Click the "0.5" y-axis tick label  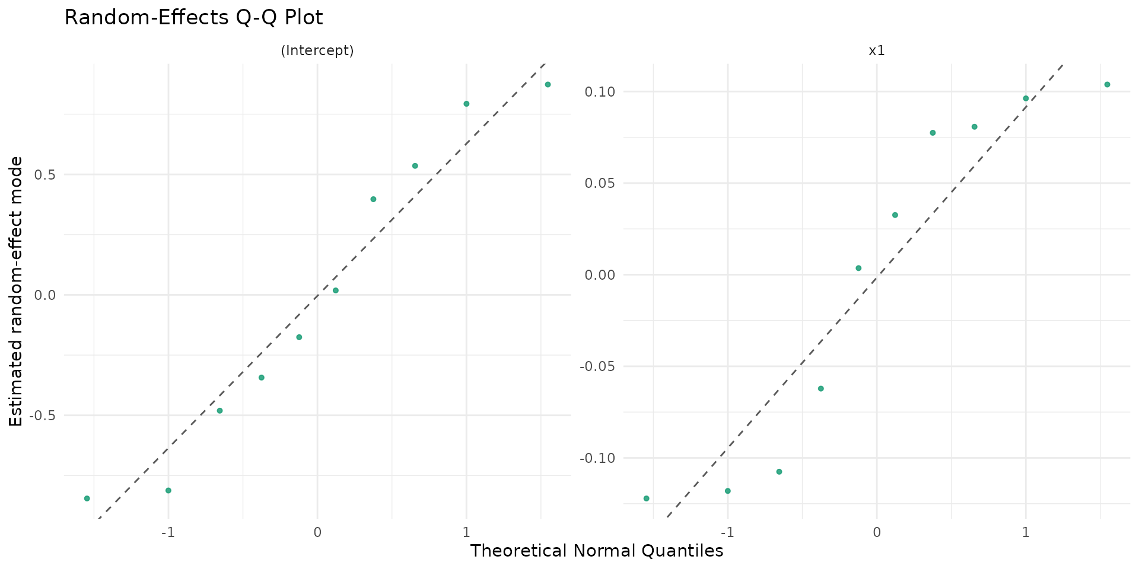(x=46, y=175)
